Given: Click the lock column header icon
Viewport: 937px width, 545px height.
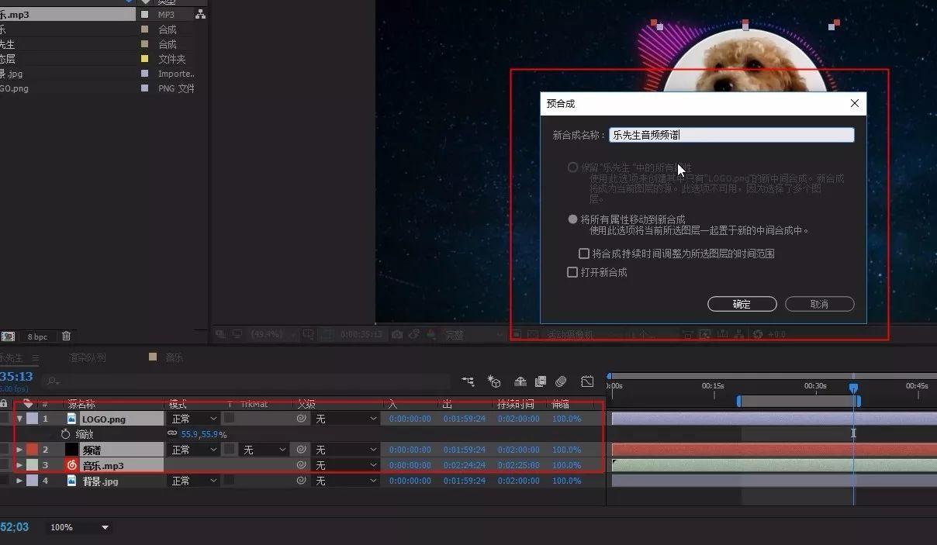Looking at the screenshot, I should (x=4, y=404).
